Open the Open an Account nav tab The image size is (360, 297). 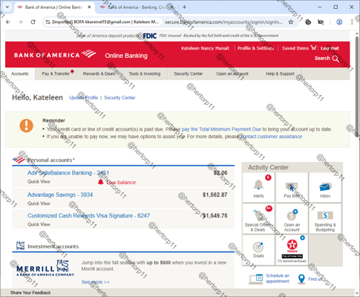[x=232, y=74]
